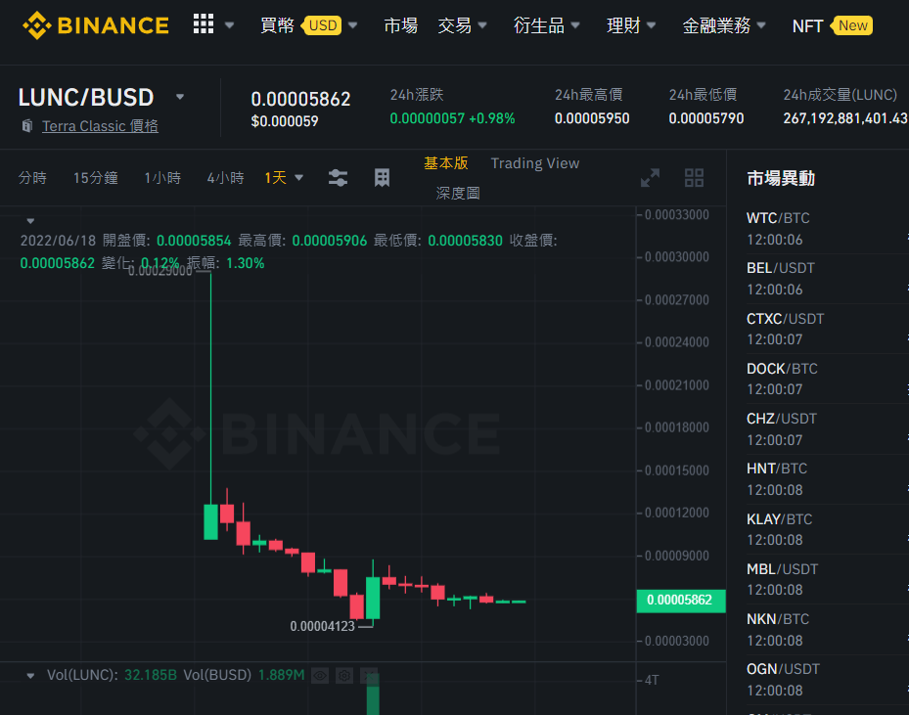Open the 衍生品 dropdown menu
Screen dimensions: 909x715
[546, 25]
